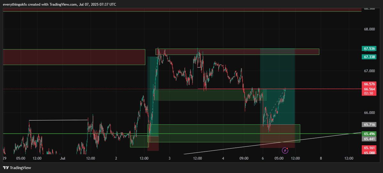This screenshot has height=173, width=383.
Task: Select the 67.536 green price label
Action: click(369, 49)
